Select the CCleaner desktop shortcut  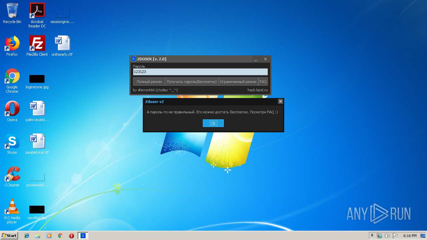point(12,177)
